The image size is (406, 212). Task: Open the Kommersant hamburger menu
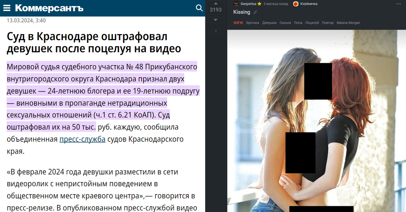click(x=7, y=8)
